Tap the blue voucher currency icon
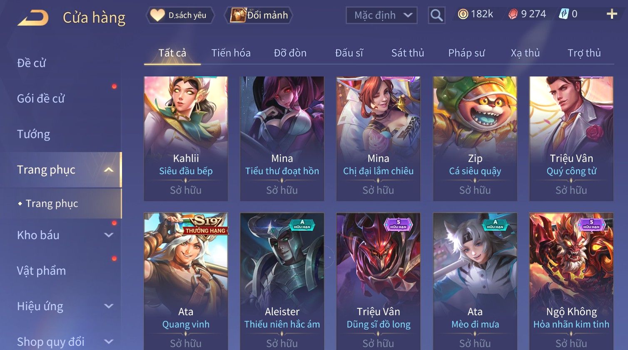The height and width of the screenshot is (350, 628). pyautogui.click(x=563, y=14)
